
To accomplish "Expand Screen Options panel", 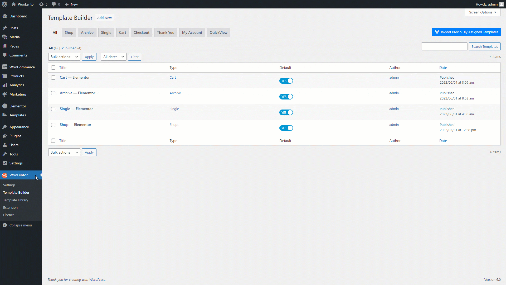I will tap(483, 12).
